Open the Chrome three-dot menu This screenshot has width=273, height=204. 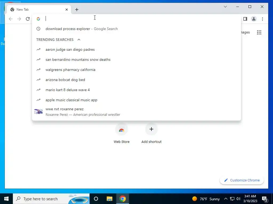point(262,19)
